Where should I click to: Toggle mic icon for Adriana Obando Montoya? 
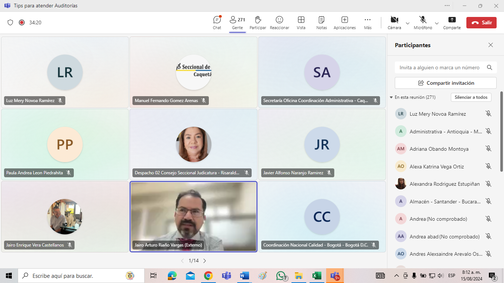tap(489, 149)
